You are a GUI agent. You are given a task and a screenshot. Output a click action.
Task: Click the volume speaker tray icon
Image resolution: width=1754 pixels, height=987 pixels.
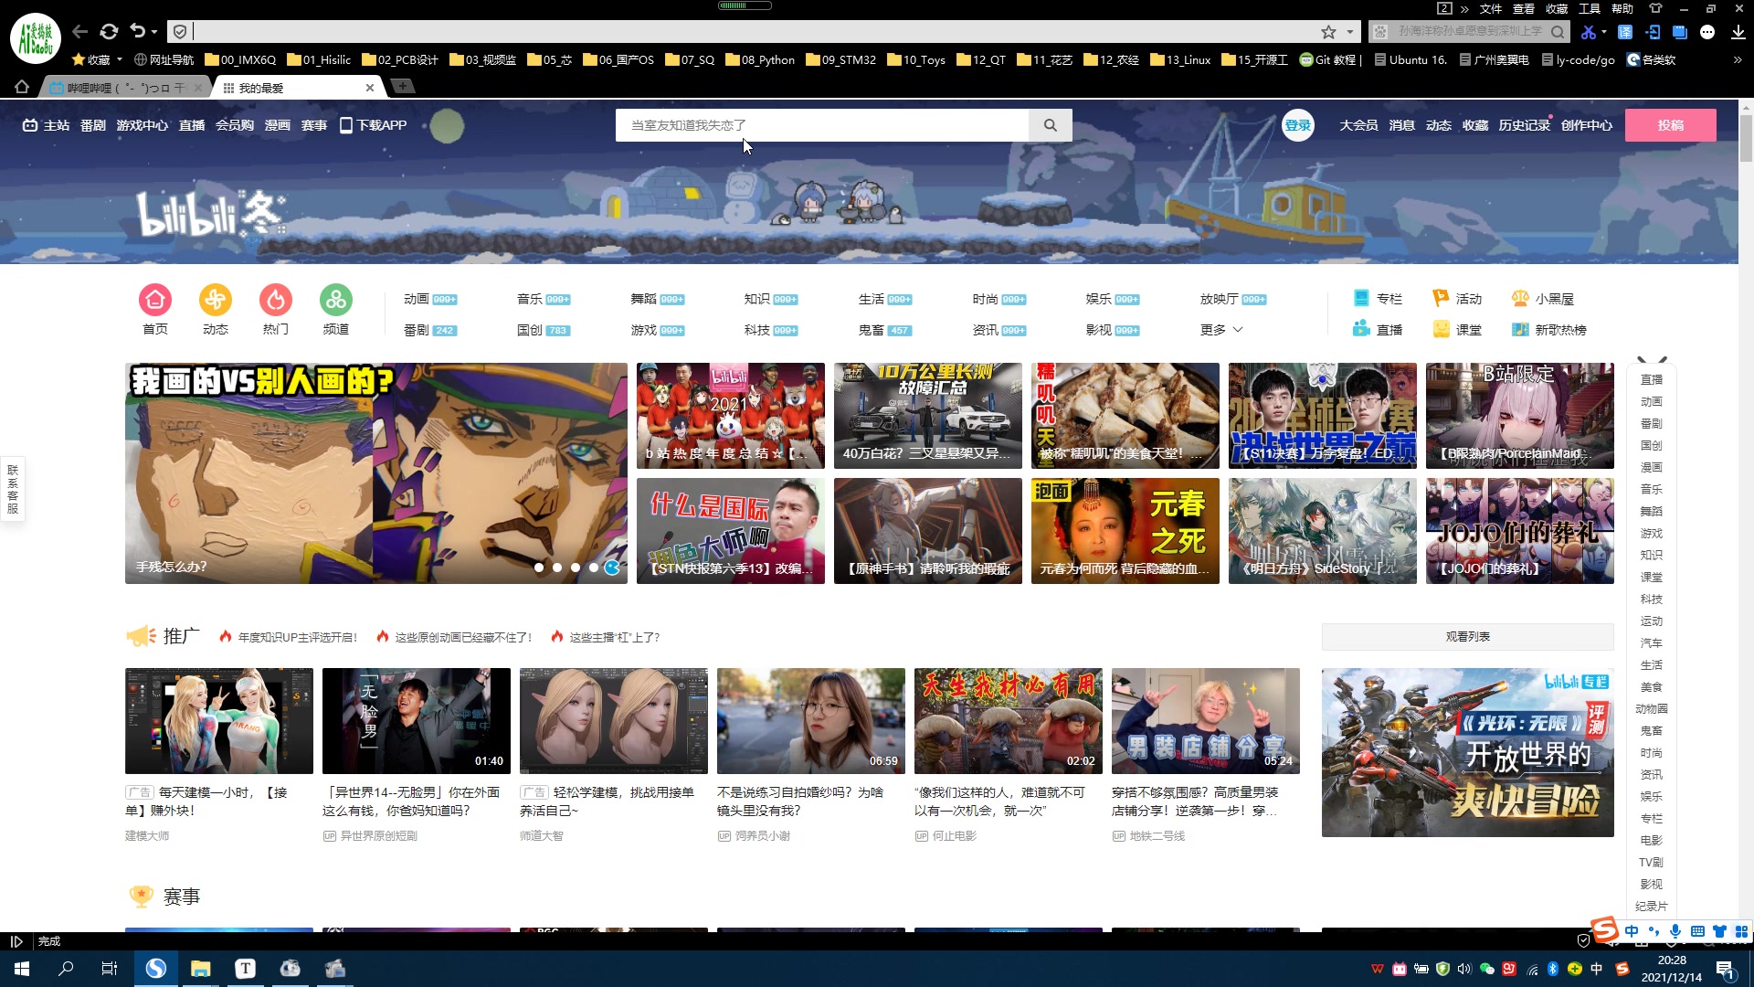1464,969
